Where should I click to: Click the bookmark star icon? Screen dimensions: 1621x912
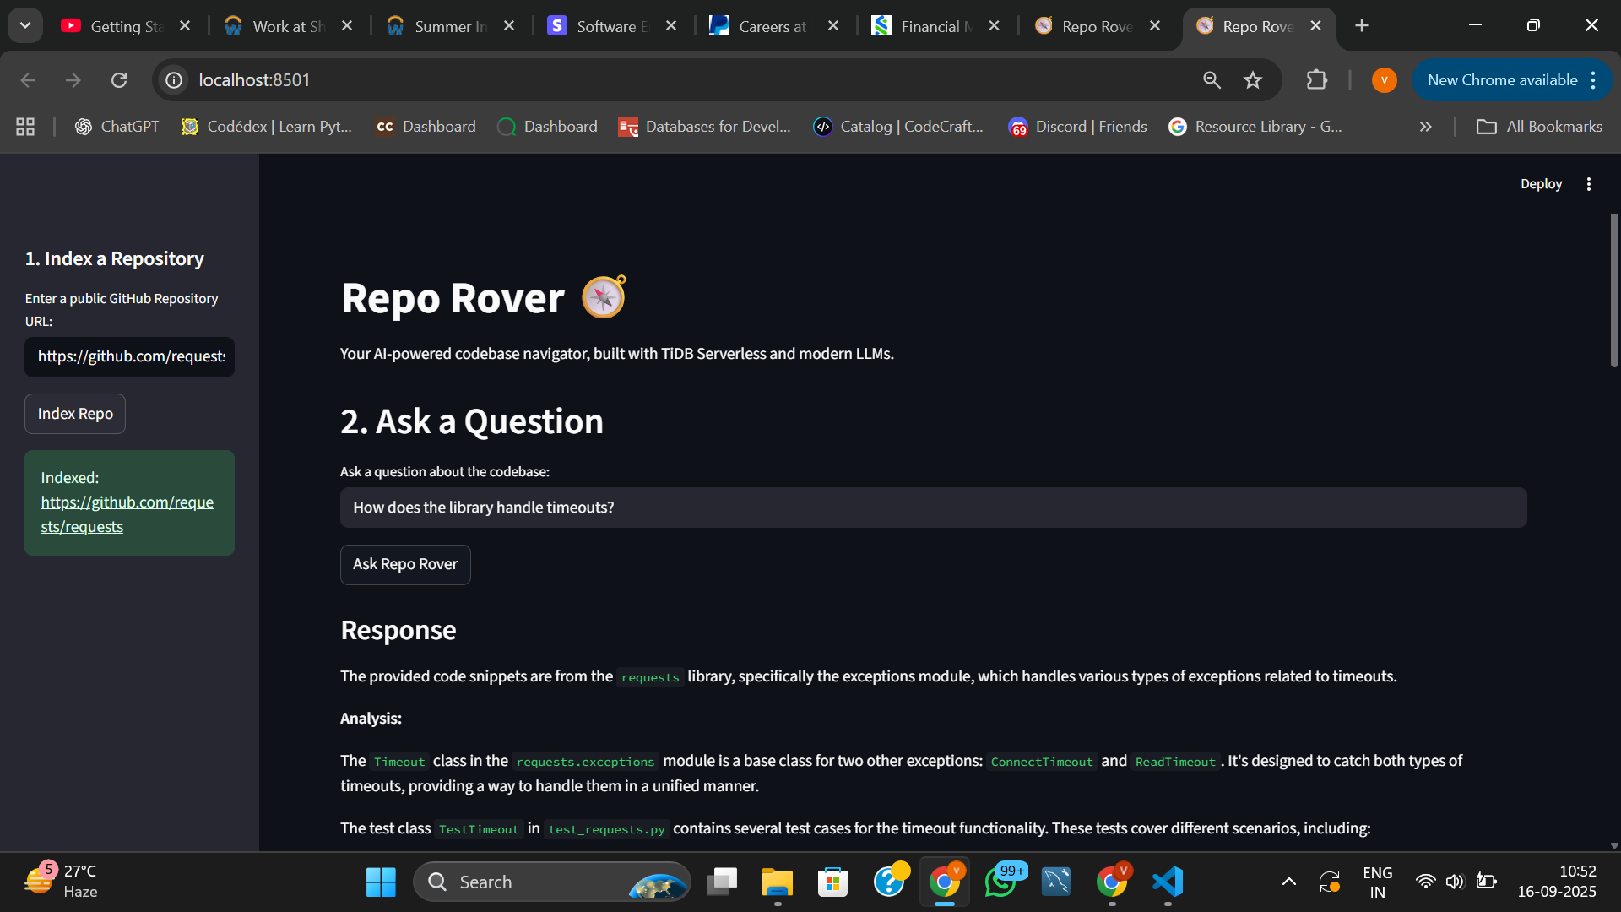point(1253,80)
